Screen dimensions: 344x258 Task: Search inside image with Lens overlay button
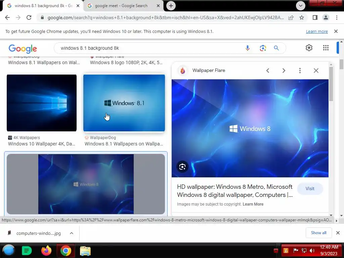182,167
